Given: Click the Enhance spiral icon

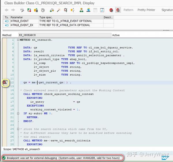Looking at the screenshot, I should click(x=43, y=10).
